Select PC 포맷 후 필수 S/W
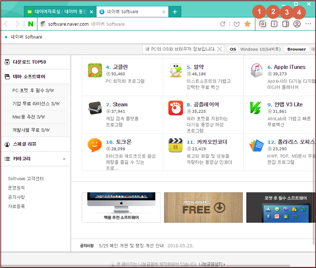Image resolution: width=316 pixels, height=268 pixels. pos(33,91)
